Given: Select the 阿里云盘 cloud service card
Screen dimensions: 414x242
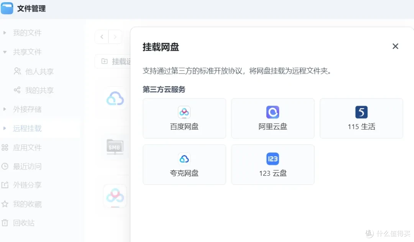Looking at the screenshot, I should click(273, 118).
